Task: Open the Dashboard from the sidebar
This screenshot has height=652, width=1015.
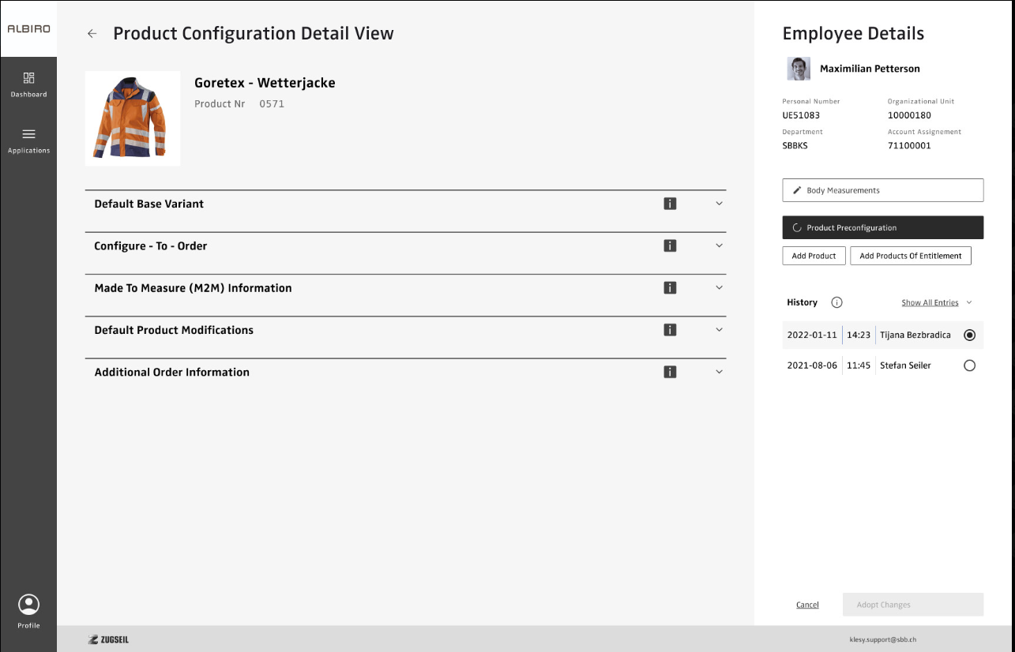Action: 28,84
